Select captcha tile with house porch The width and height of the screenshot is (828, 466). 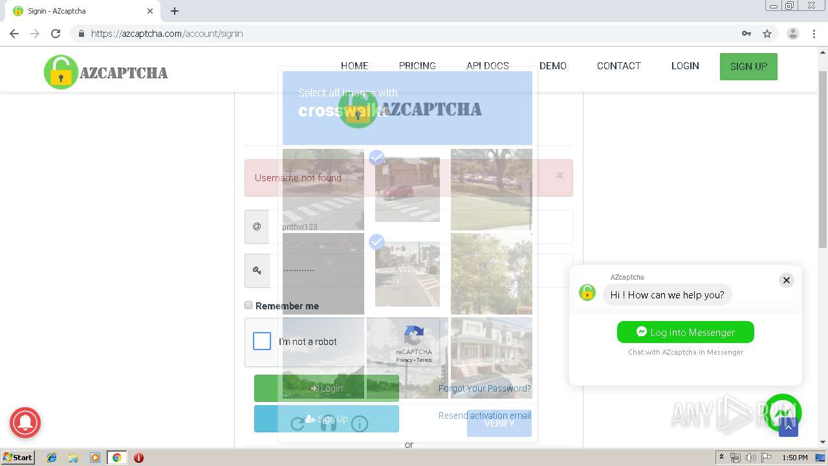tap(492, 358)
